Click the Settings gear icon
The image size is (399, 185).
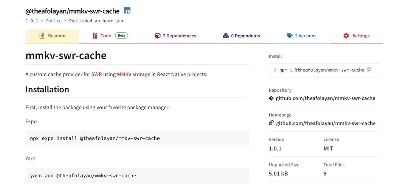346,36
